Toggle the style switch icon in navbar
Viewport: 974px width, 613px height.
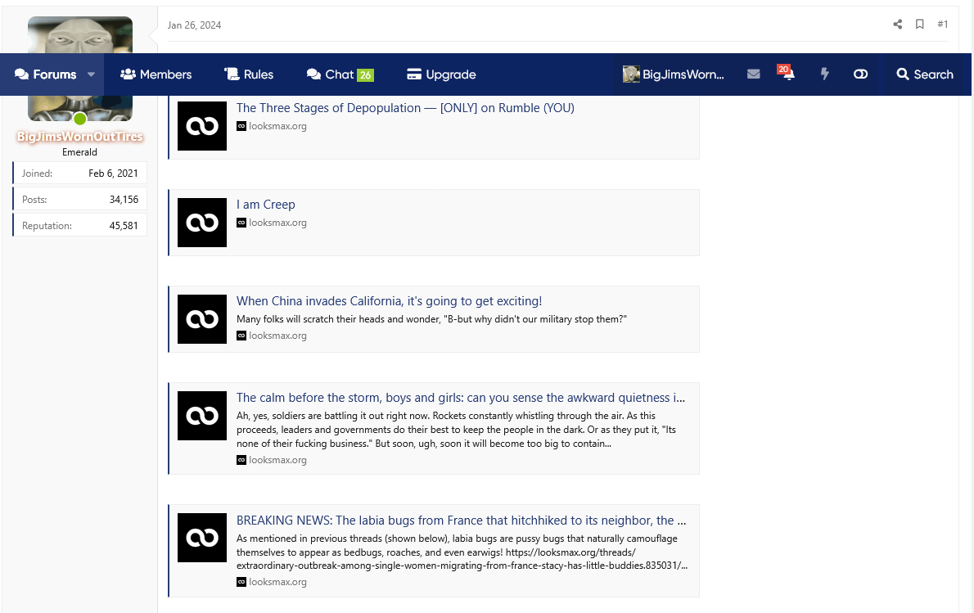(x=860, y=74)
